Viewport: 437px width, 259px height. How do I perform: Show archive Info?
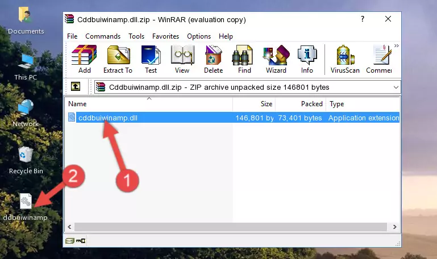[307, 59]
